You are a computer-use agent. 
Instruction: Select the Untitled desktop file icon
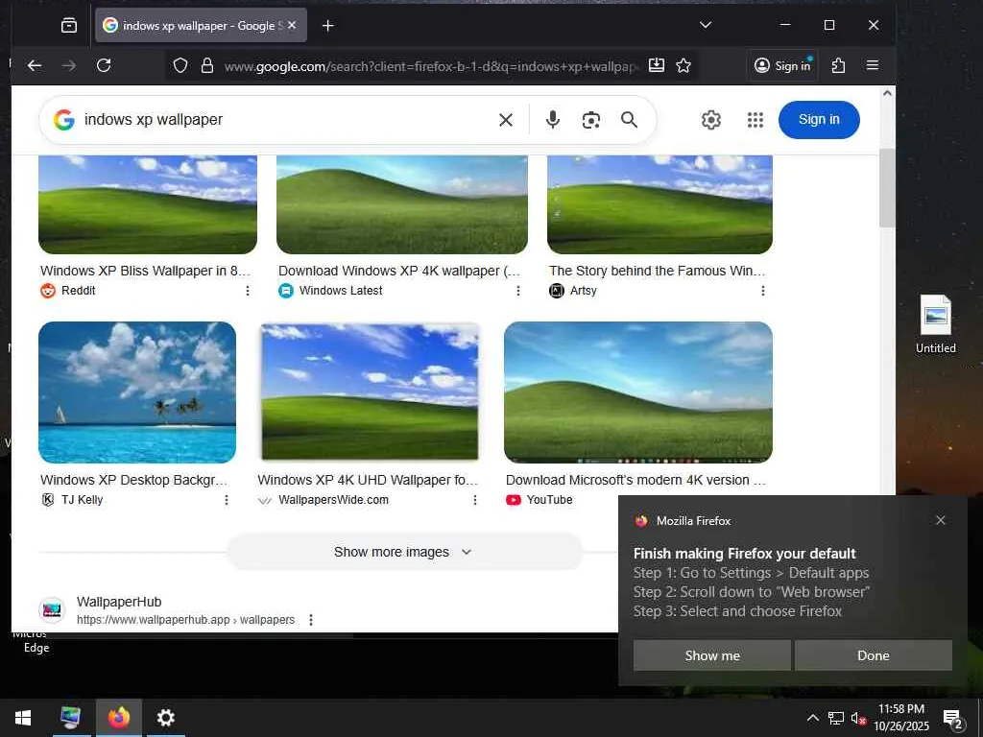click(935, 324)
